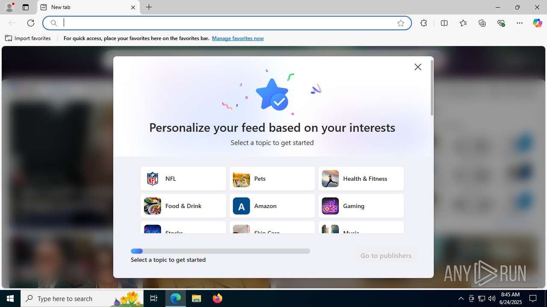The image size is (547, 307).
Task: Select the Stocks topic
Action: point(183,228)
